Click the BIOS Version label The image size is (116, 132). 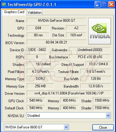(x=15, y=43)
